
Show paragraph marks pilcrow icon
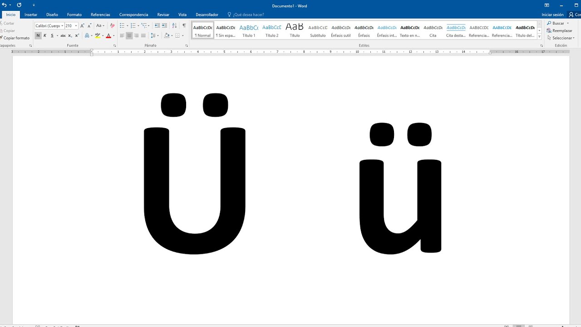pyautogui.click(x=184, y=26)
